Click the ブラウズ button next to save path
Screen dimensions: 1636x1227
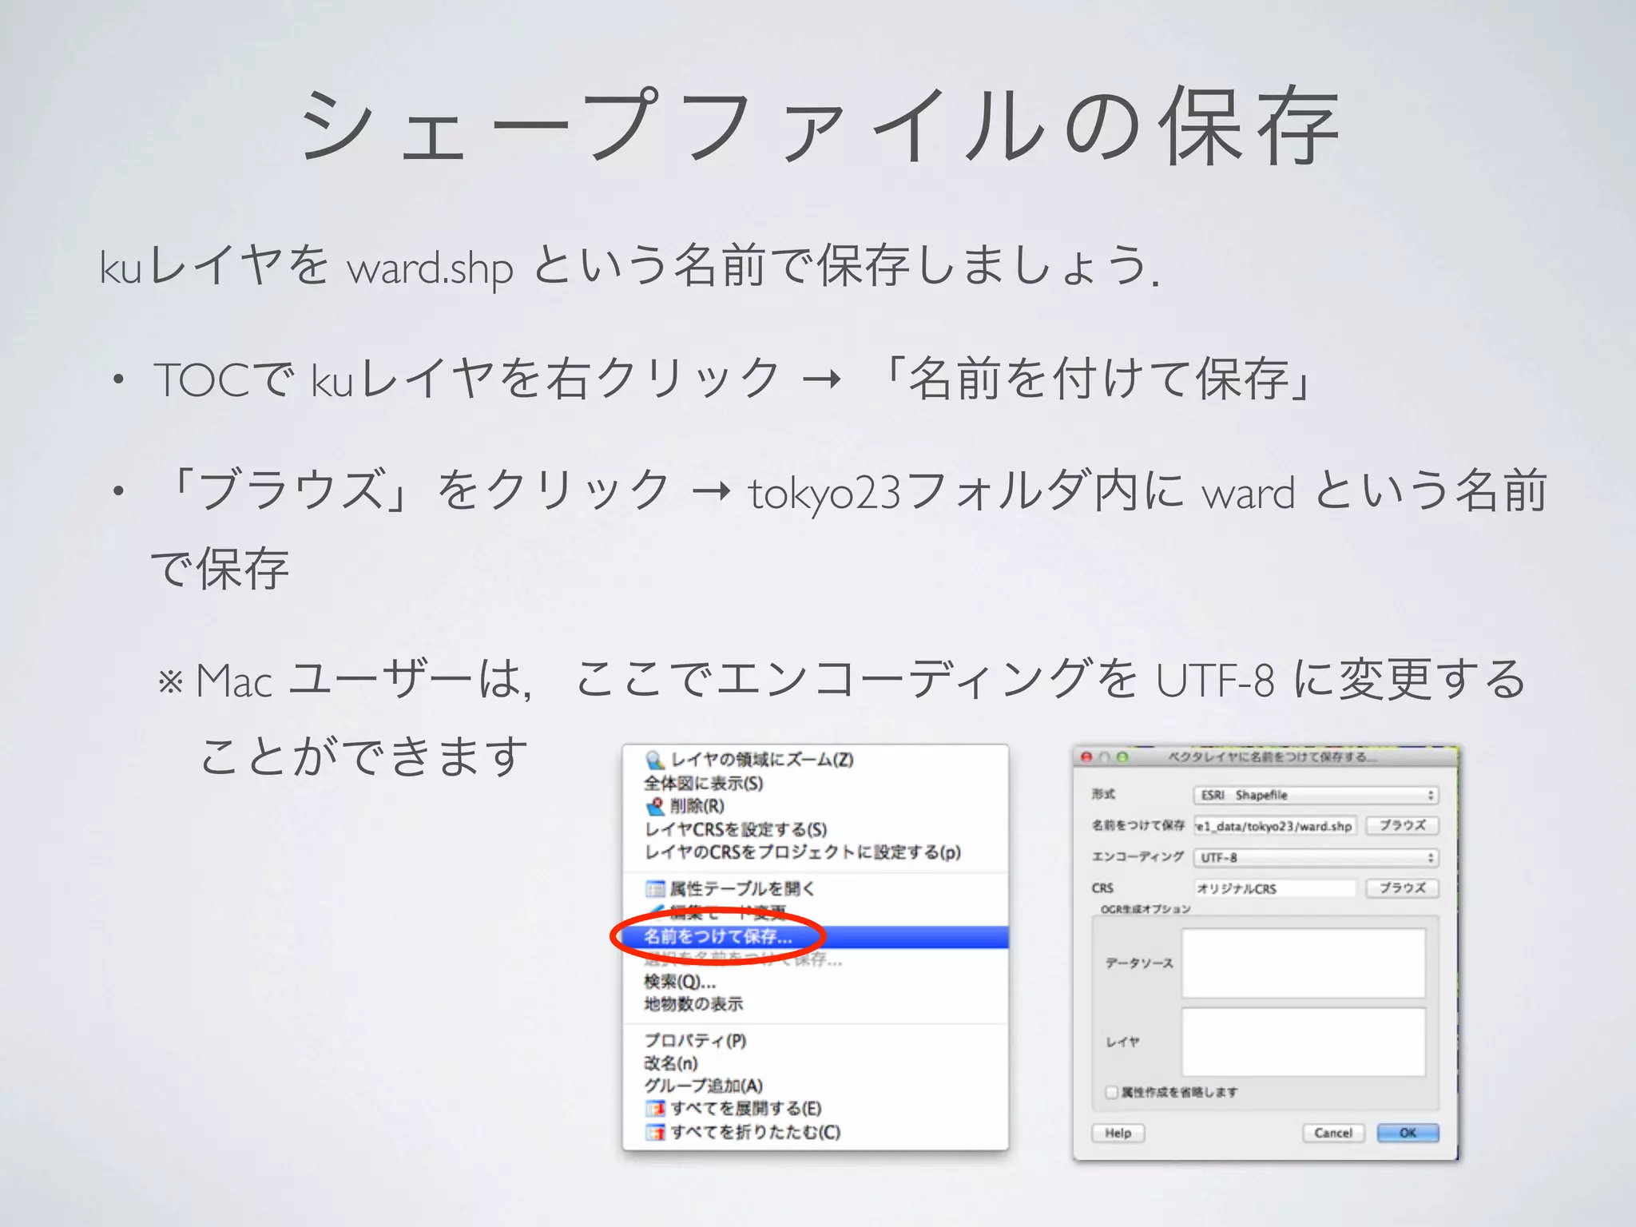(1403, 825)
